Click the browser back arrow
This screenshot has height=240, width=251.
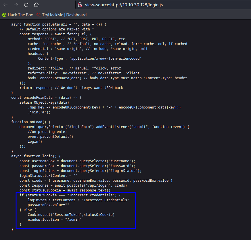5,5
